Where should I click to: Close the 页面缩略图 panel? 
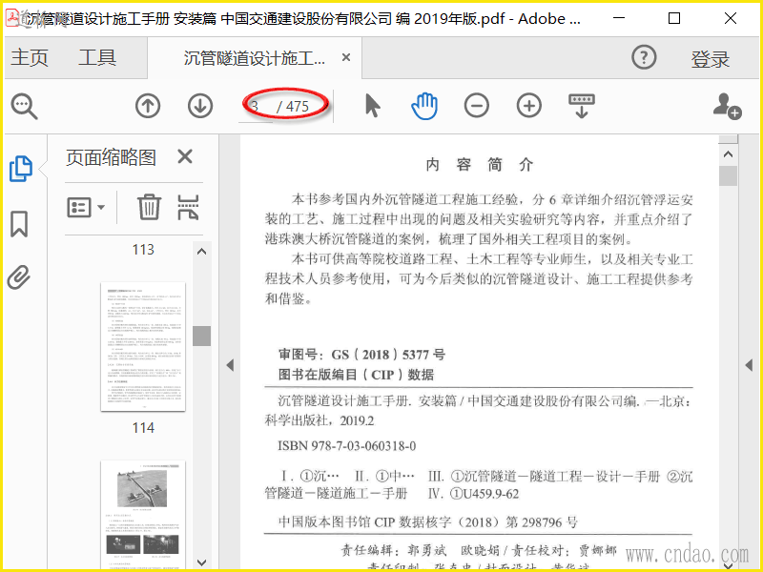point(185,156)
